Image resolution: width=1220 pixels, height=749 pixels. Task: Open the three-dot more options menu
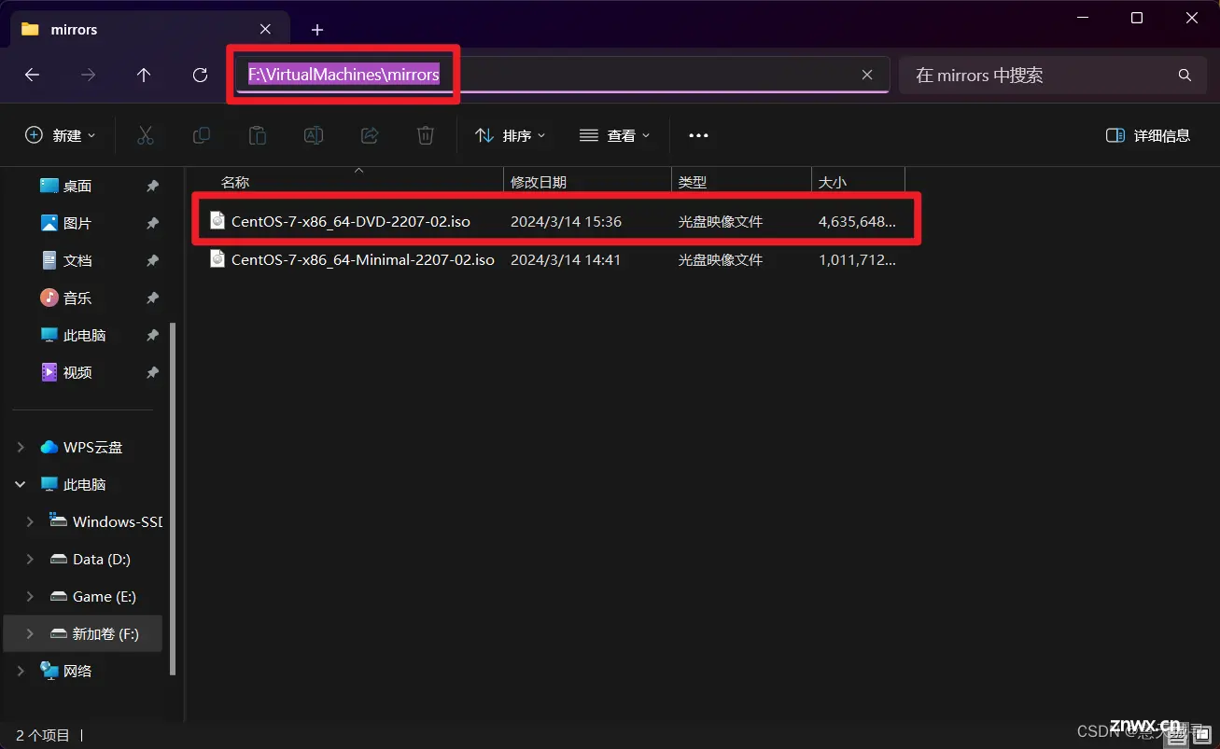click(x=698, y=135)
